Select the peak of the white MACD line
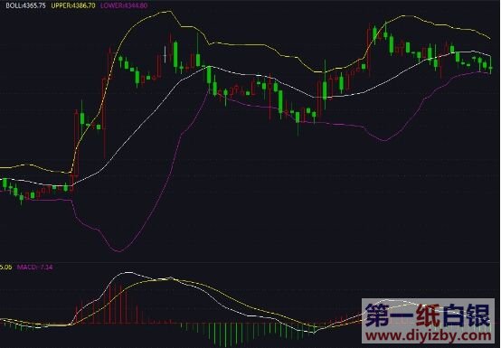This screenshot has width=501, height=348. (x=128, y=272)
